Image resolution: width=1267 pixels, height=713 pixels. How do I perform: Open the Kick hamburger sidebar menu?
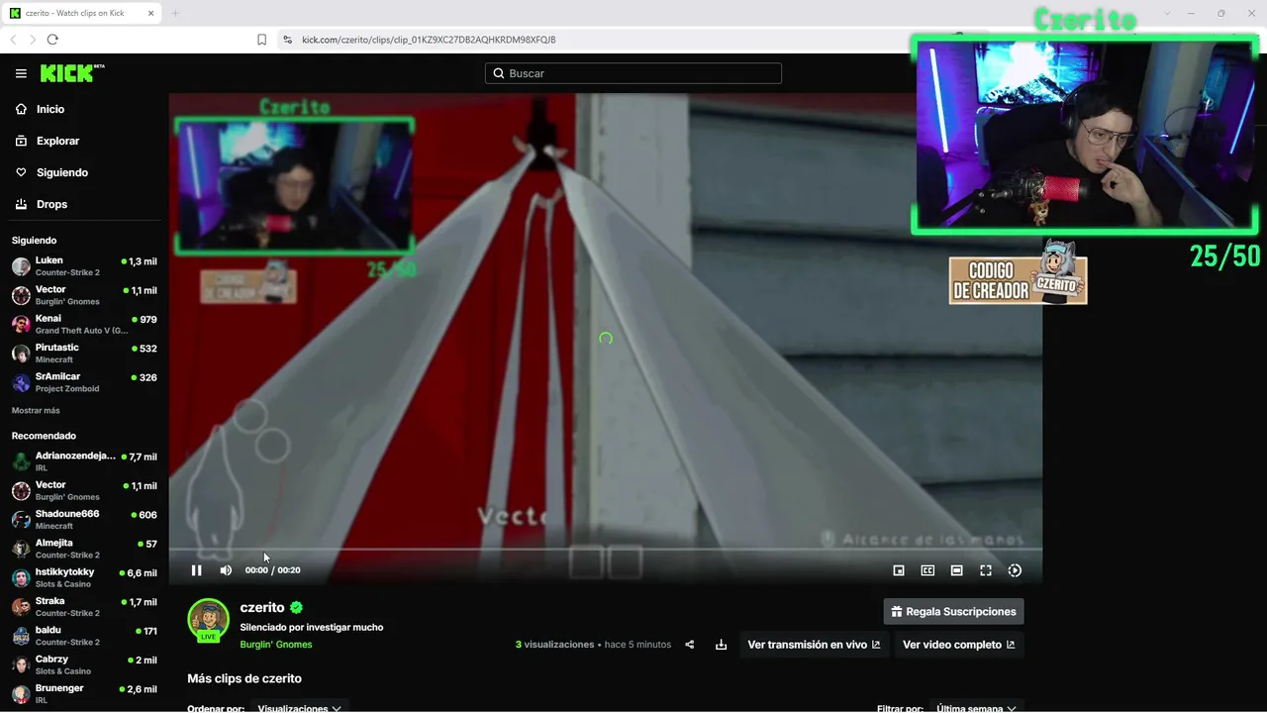[x=21, y=73]
